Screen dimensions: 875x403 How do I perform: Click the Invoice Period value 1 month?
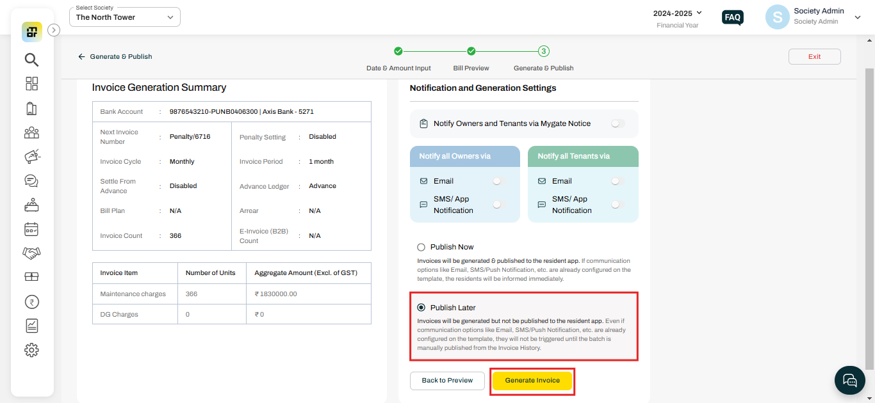pos(321,161)
